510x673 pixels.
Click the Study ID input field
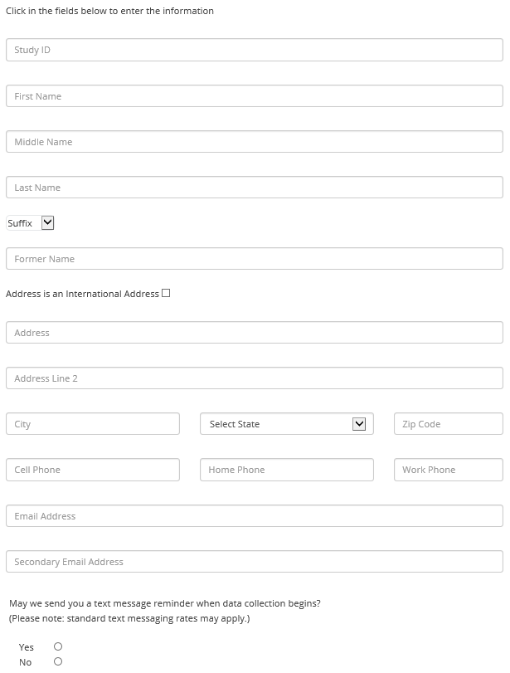click(254, 50)
